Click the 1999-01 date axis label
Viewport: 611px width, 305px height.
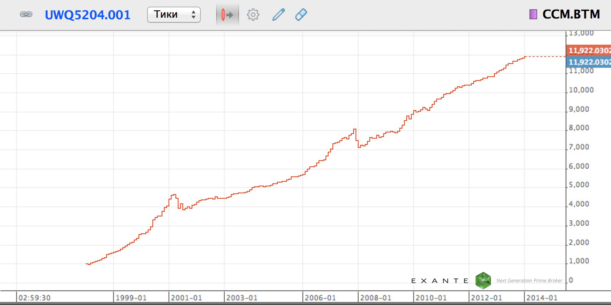131,298
